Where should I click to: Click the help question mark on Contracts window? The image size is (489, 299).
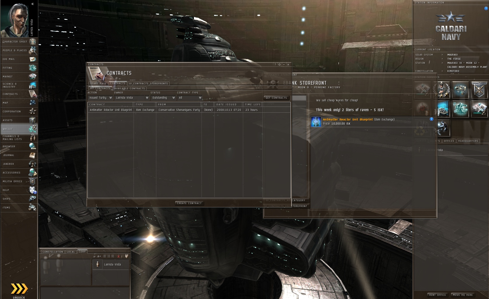click(x=275, y=64)
